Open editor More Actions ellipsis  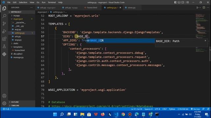[x=208, y=8]
